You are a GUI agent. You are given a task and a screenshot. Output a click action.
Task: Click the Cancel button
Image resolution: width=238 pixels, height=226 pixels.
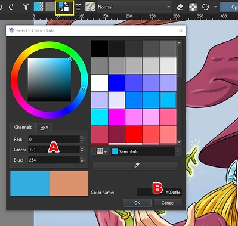click(168, 203)
